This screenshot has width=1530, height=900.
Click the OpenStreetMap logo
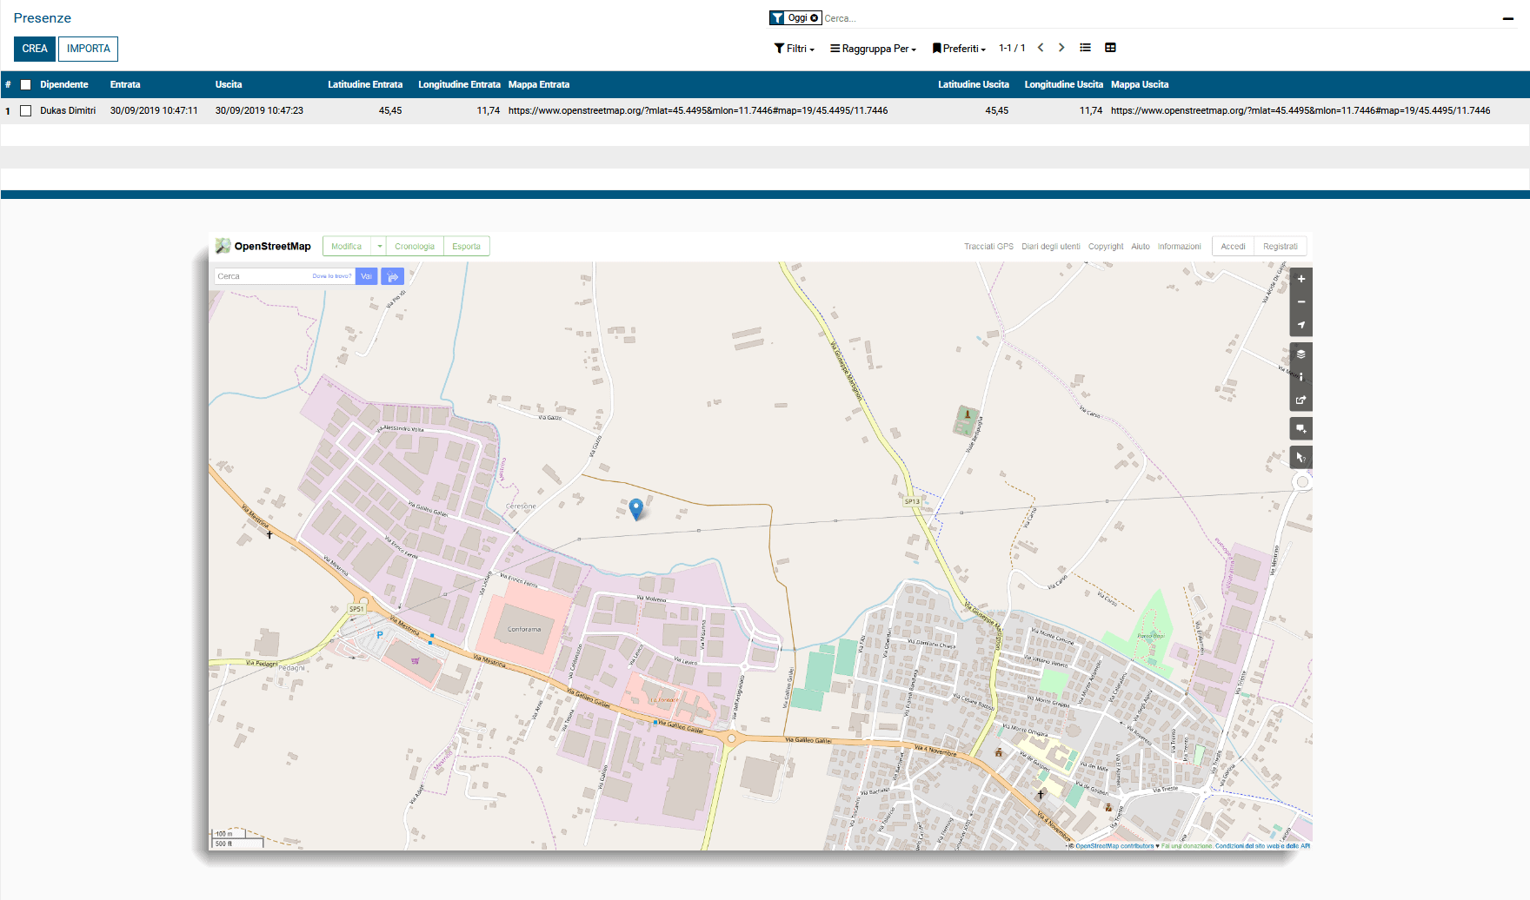[263, 246]
